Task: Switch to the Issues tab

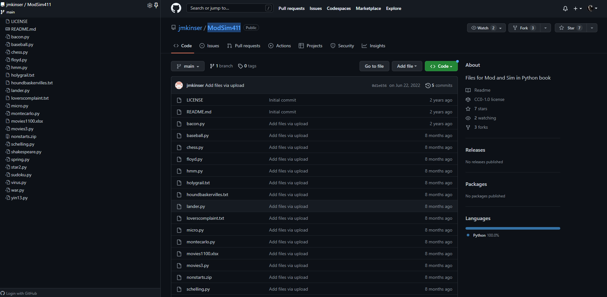Action: 209,46
